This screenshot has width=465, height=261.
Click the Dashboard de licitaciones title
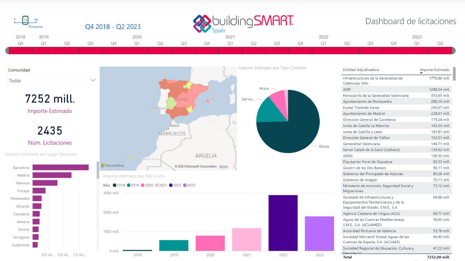(411, 21)
